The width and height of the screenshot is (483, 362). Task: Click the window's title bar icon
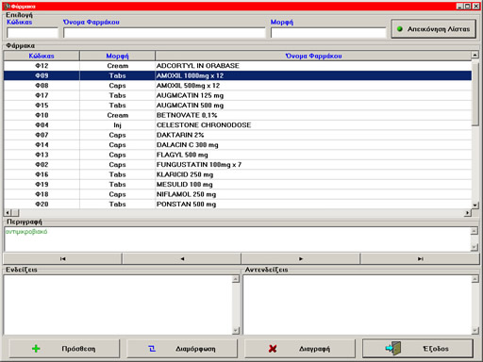coord(7,7)
